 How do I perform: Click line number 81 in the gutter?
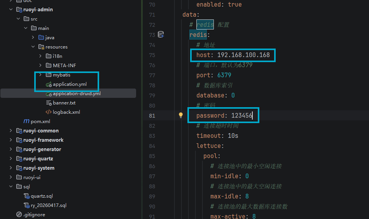(x=152, y=116)
